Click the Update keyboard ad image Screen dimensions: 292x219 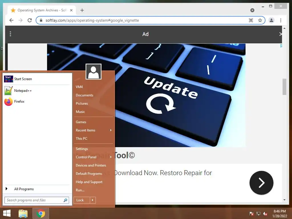(146, 95)
